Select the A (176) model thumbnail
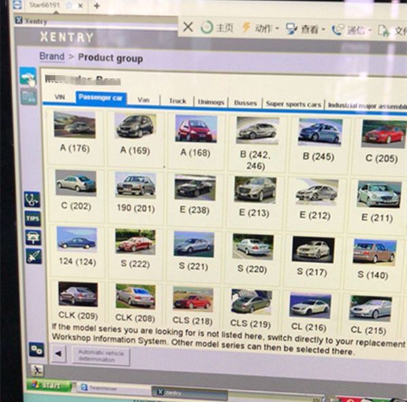The image size is (407, 402). pos(74,133)
